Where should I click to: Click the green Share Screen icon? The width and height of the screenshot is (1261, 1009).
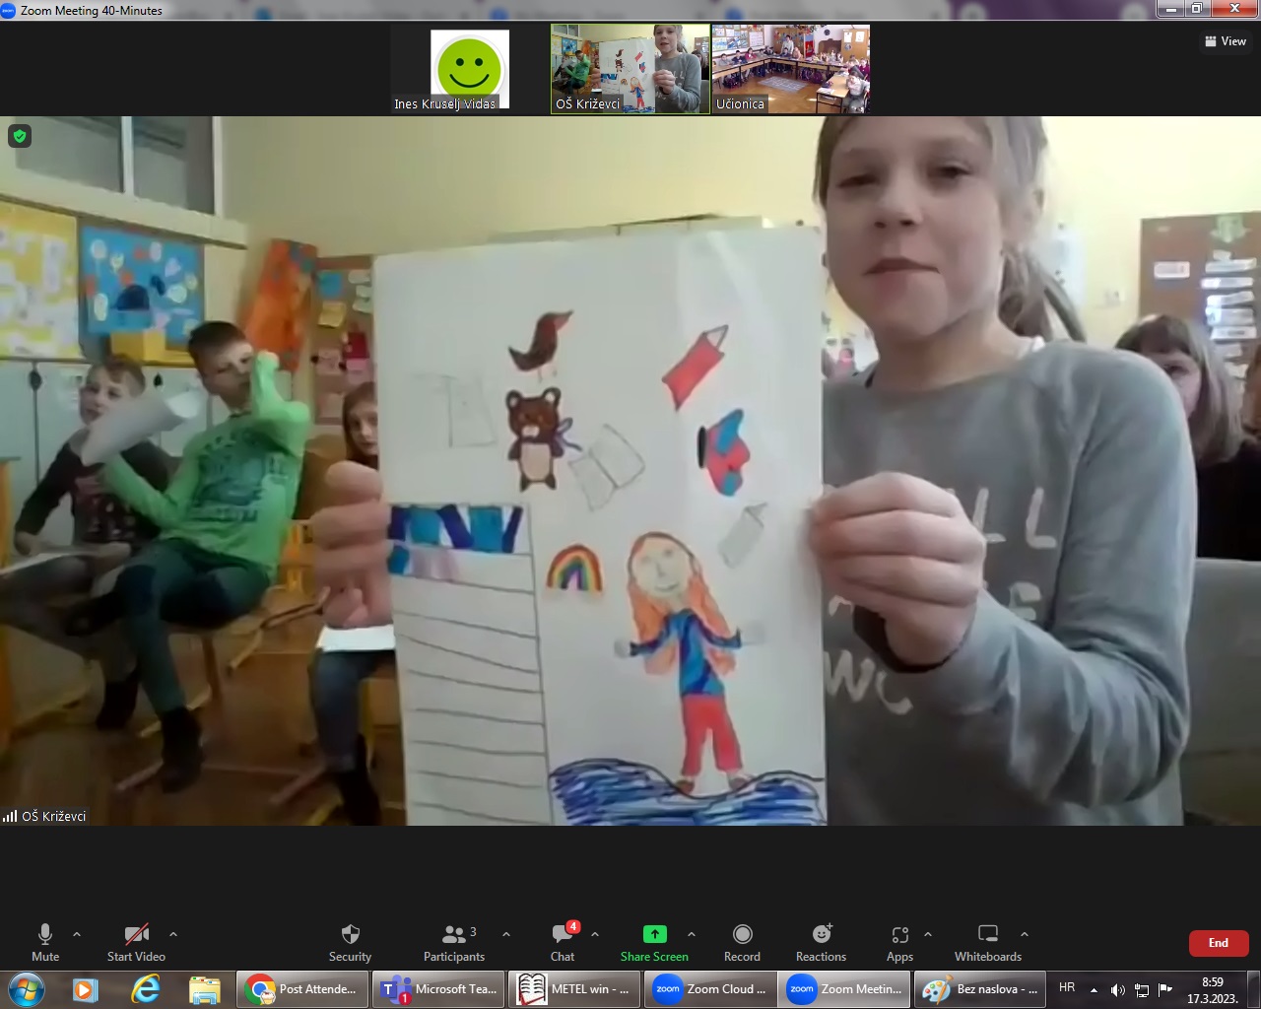(654, 934)
